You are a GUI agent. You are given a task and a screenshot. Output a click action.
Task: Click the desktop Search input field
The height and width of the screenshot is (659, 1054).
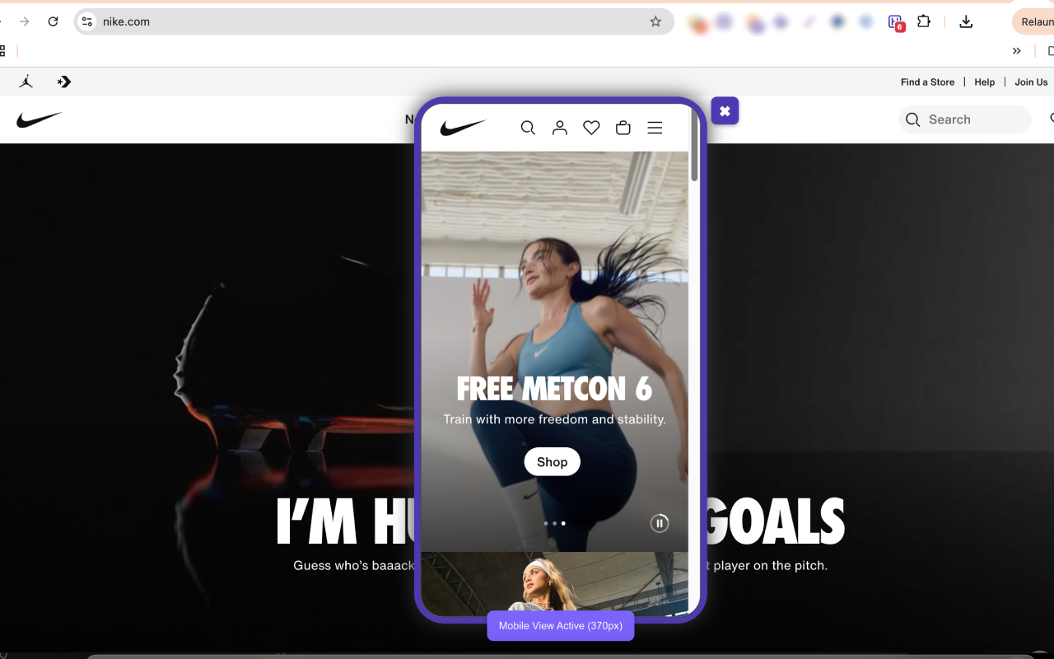(x=965, y=119)
